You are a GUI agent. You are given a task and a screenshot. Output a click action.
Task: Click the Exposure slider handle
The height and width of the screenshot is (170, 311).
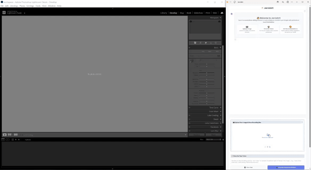pyautogui.click(x=207, y=73)
